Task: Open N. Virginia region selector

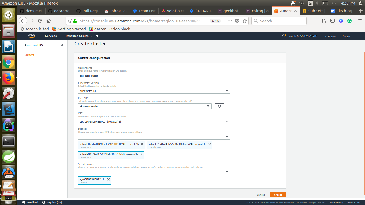Action: 332,36
